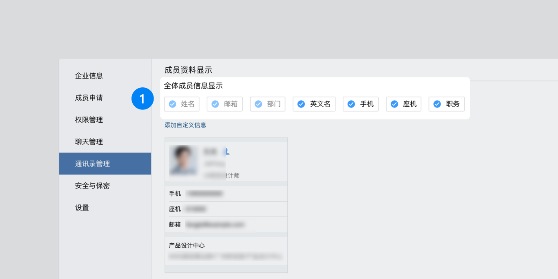
Task: Select 聊天管理 menu item
Action: click(x=105, y=142)
